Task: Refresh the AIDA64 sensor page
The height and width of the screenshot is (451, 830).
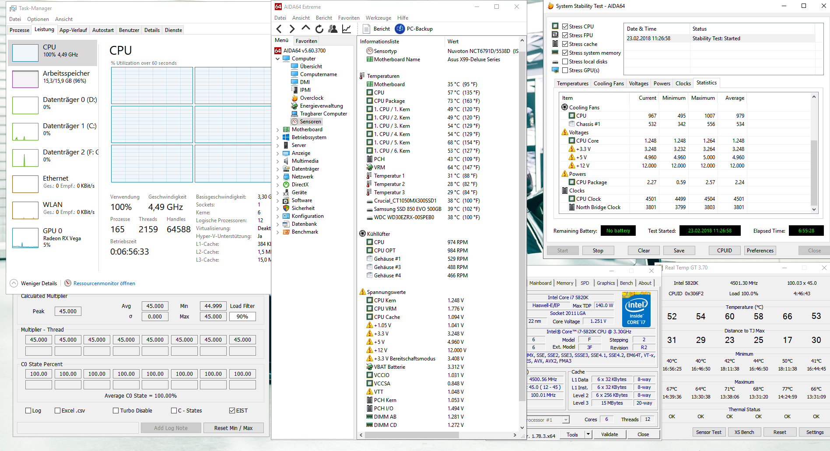Action: [319, 29]
